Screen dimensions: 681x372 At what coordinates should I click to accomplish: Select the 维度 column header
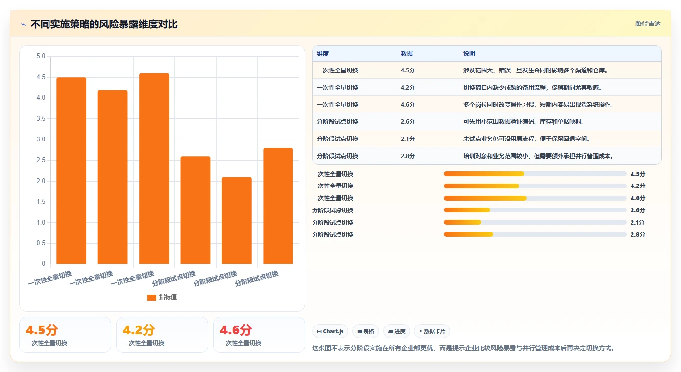tap(323, 54)
